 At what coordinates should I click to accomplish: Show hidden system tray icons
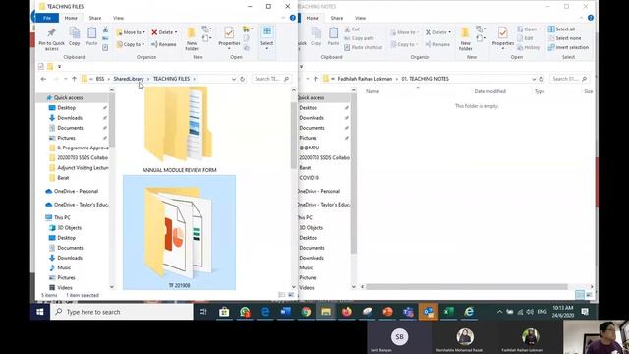click(499, 312)
